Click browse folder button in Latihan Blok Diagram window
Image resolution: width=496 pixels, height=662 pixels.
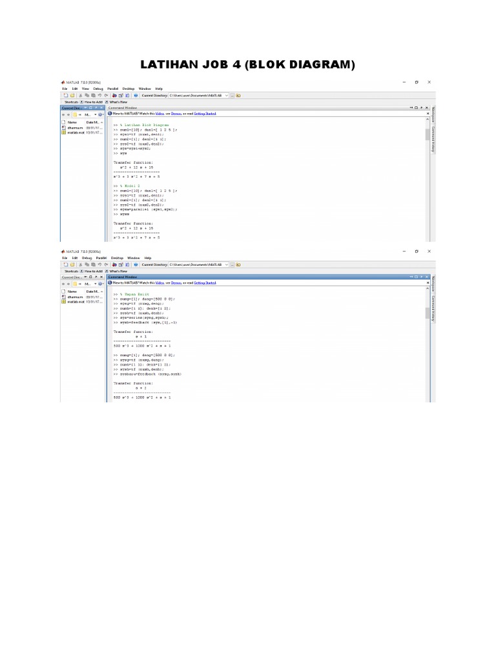pos(232,96)
